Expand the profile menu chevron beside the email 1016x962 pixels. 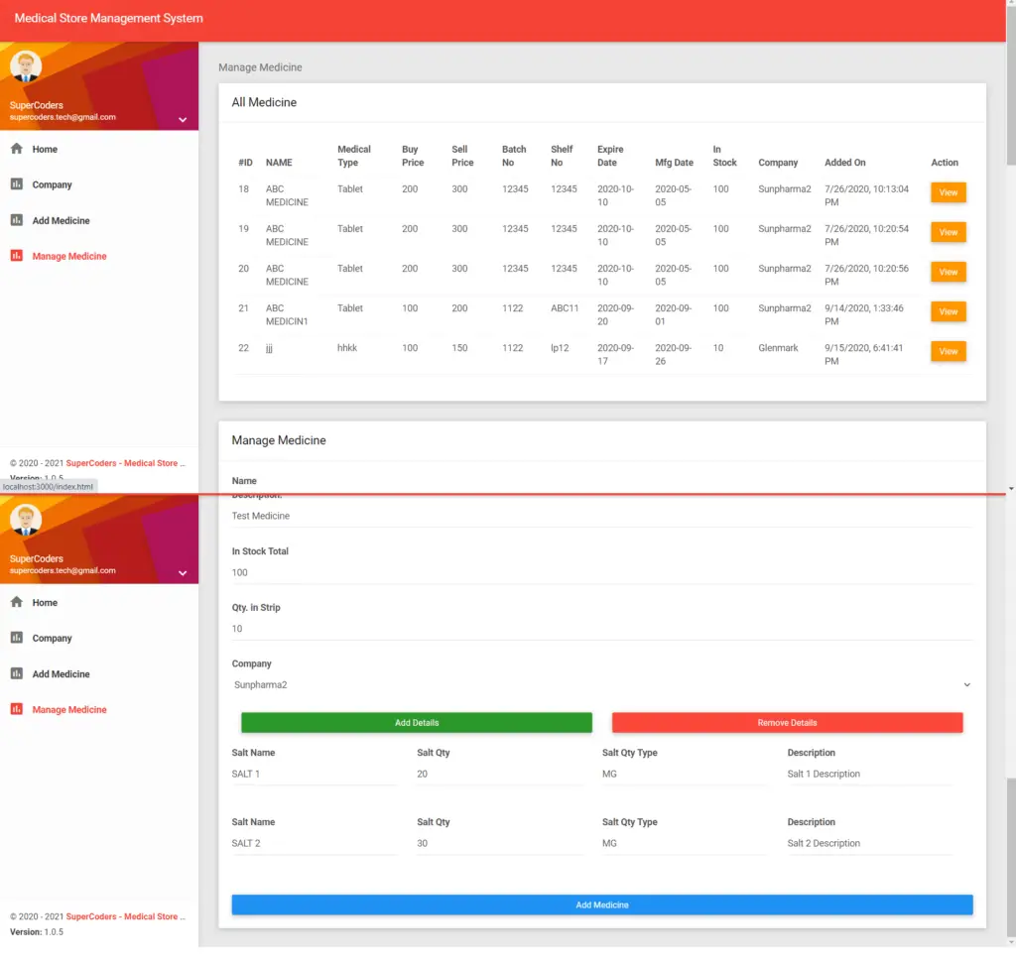pyautogui.click(x=182, y=118)
